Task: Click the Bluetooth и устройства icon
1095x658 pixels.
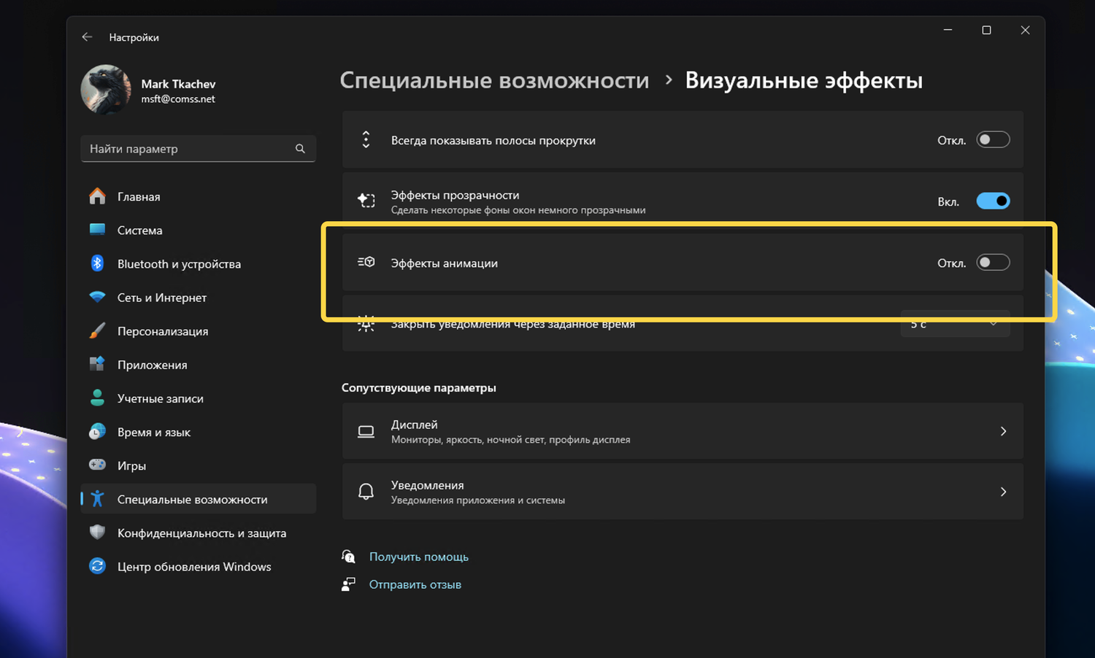Action: (x=97, y=263)
